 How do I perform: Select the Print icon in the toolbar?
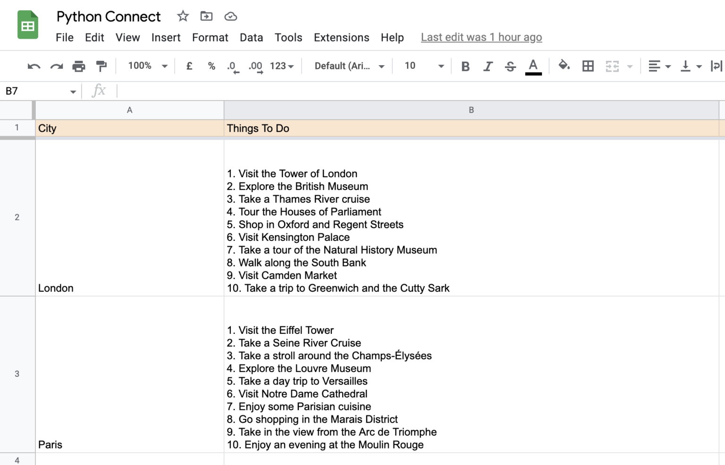coord(79,66)
